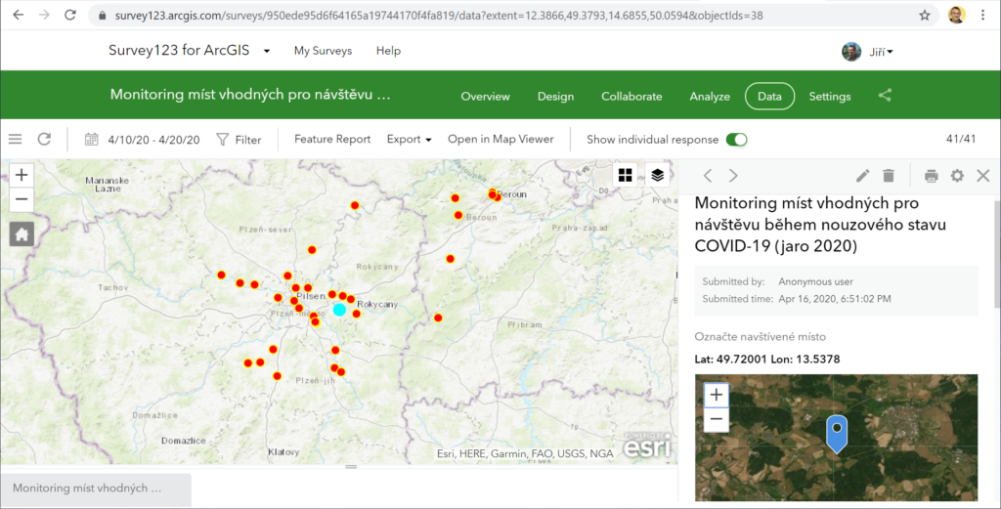Click the share survey icon

[885, 96]
